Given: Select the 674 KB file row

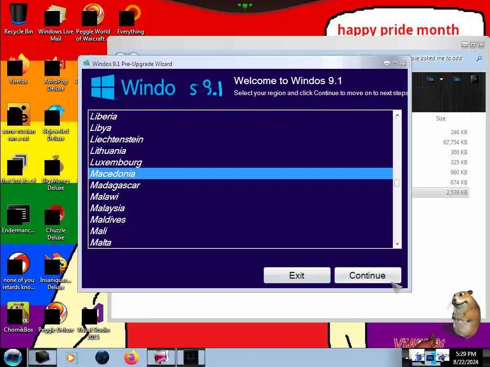Looking at the screenshot, I should [440, 182].
